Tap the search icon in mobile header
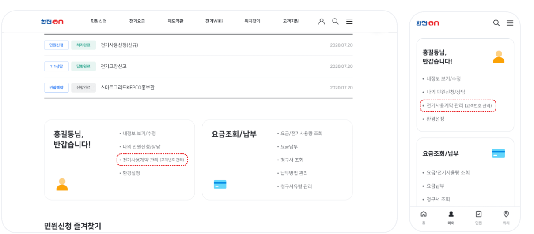The height and width of the screenshot is (234, 534). tap(496, 23)
